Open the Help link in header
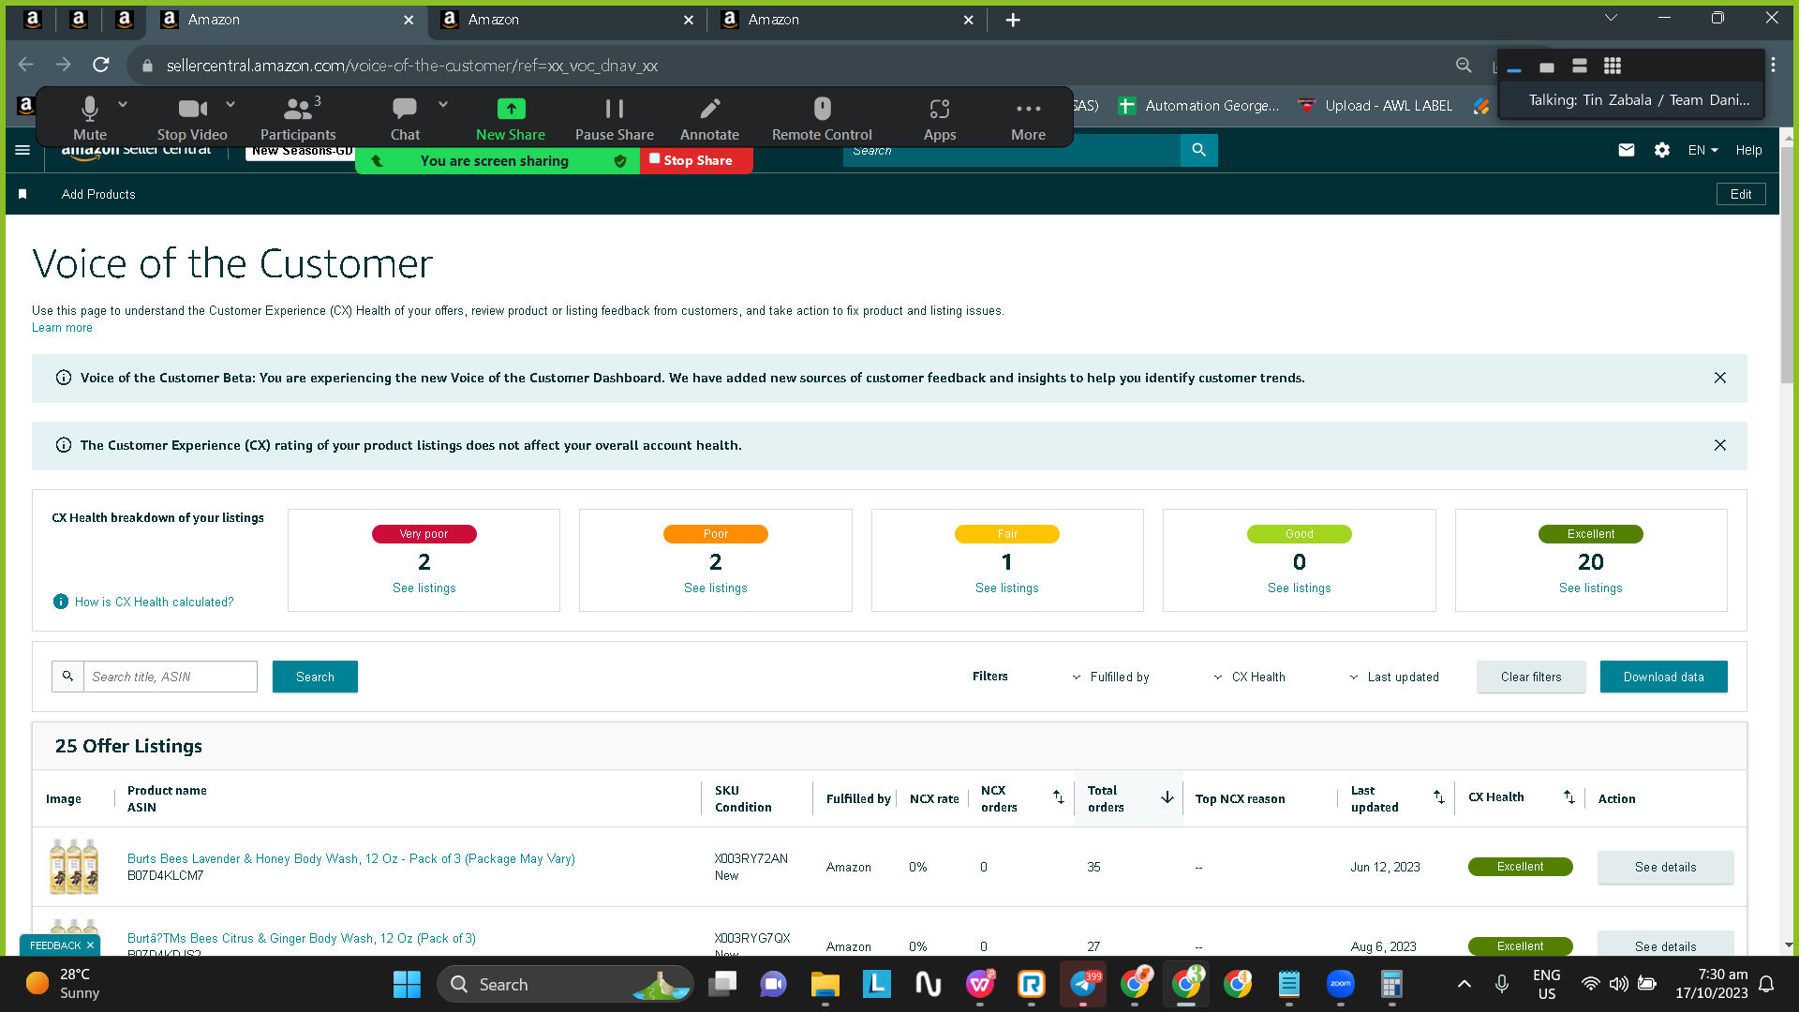Screen dimensions: 1799x1012 tap(1748, 150)
